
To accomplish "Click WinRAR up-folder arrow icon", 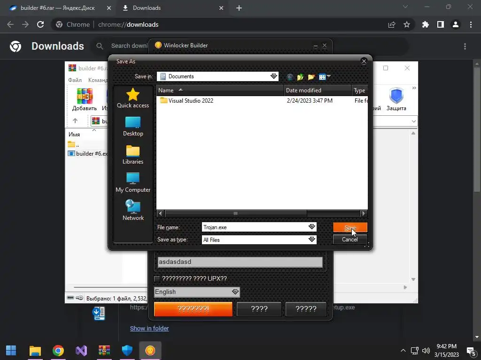I will click(75, 121).
